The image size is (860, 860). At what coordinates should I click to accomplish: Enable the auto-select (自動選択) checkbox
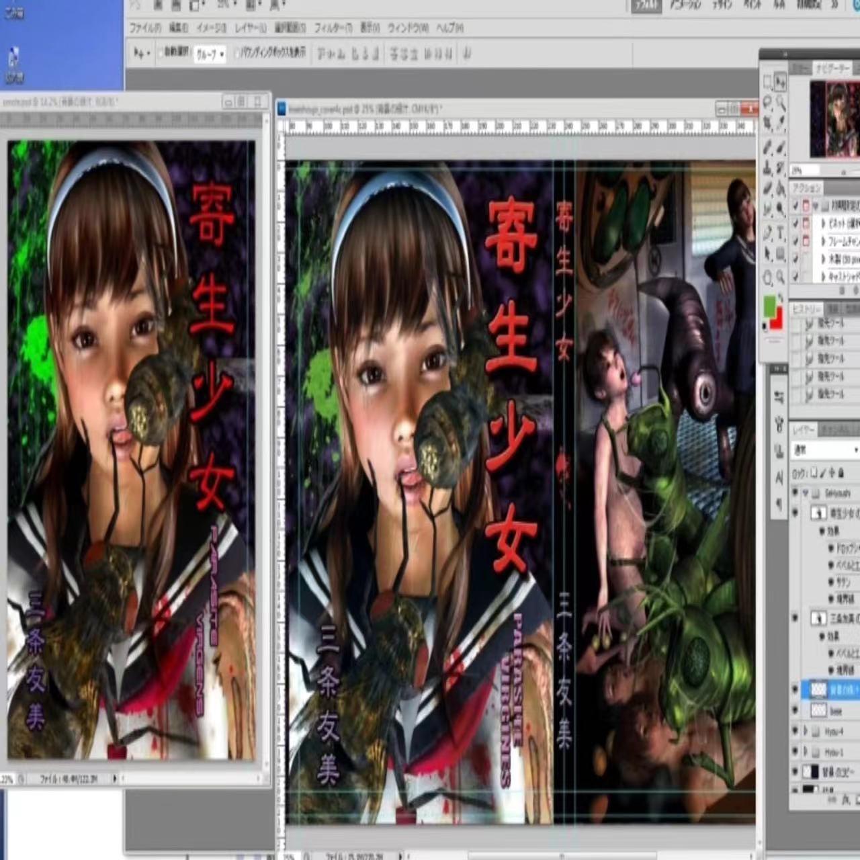point(161,53)
